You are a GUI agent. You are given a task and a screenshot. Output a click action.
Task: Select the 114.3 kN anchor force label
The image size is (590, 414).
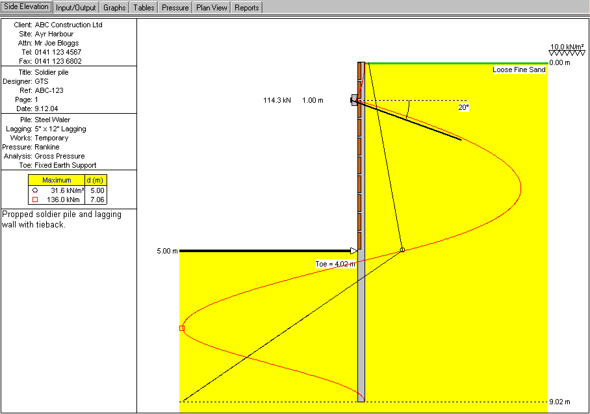(277, 101)
